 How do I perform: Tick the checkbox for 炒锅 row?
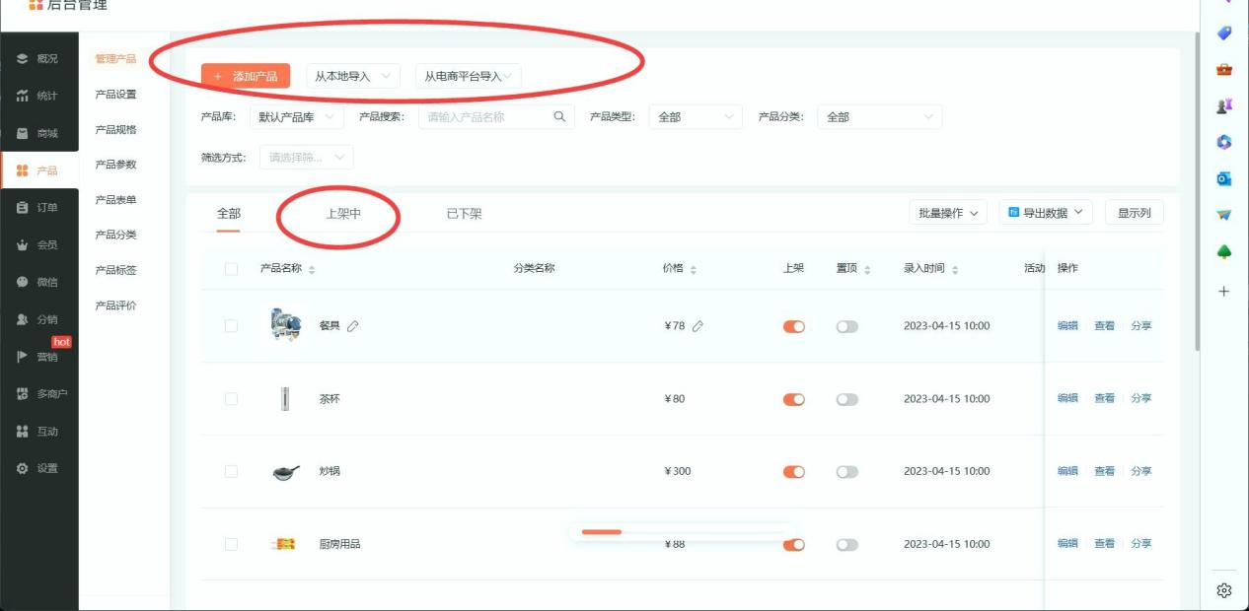[x=231, y=472]
